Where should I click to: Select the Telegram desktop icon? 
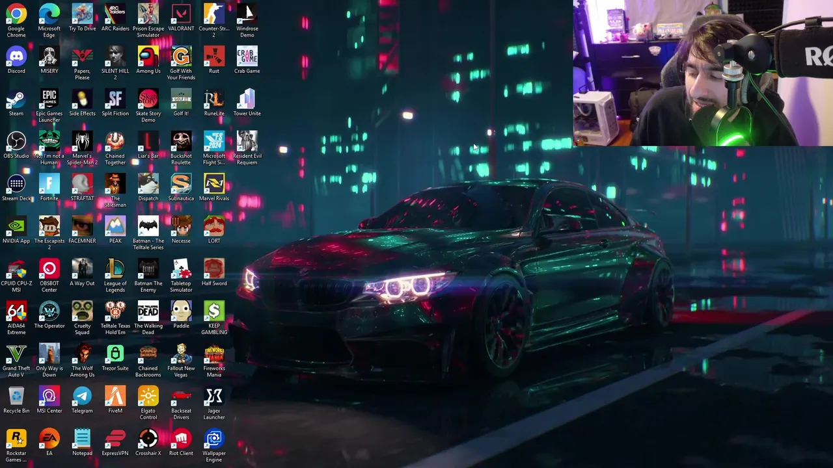(x=82, y=396)
